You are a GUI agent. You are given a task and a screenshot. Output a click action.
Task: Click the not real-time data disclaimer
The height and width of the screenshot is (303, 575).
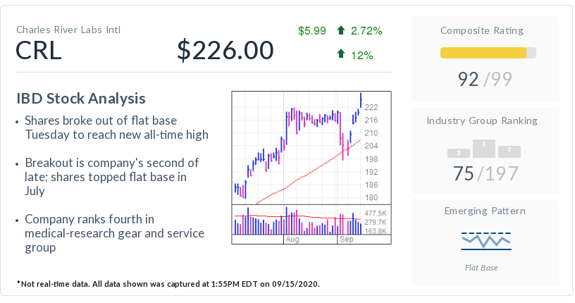(x=168, y=284)
